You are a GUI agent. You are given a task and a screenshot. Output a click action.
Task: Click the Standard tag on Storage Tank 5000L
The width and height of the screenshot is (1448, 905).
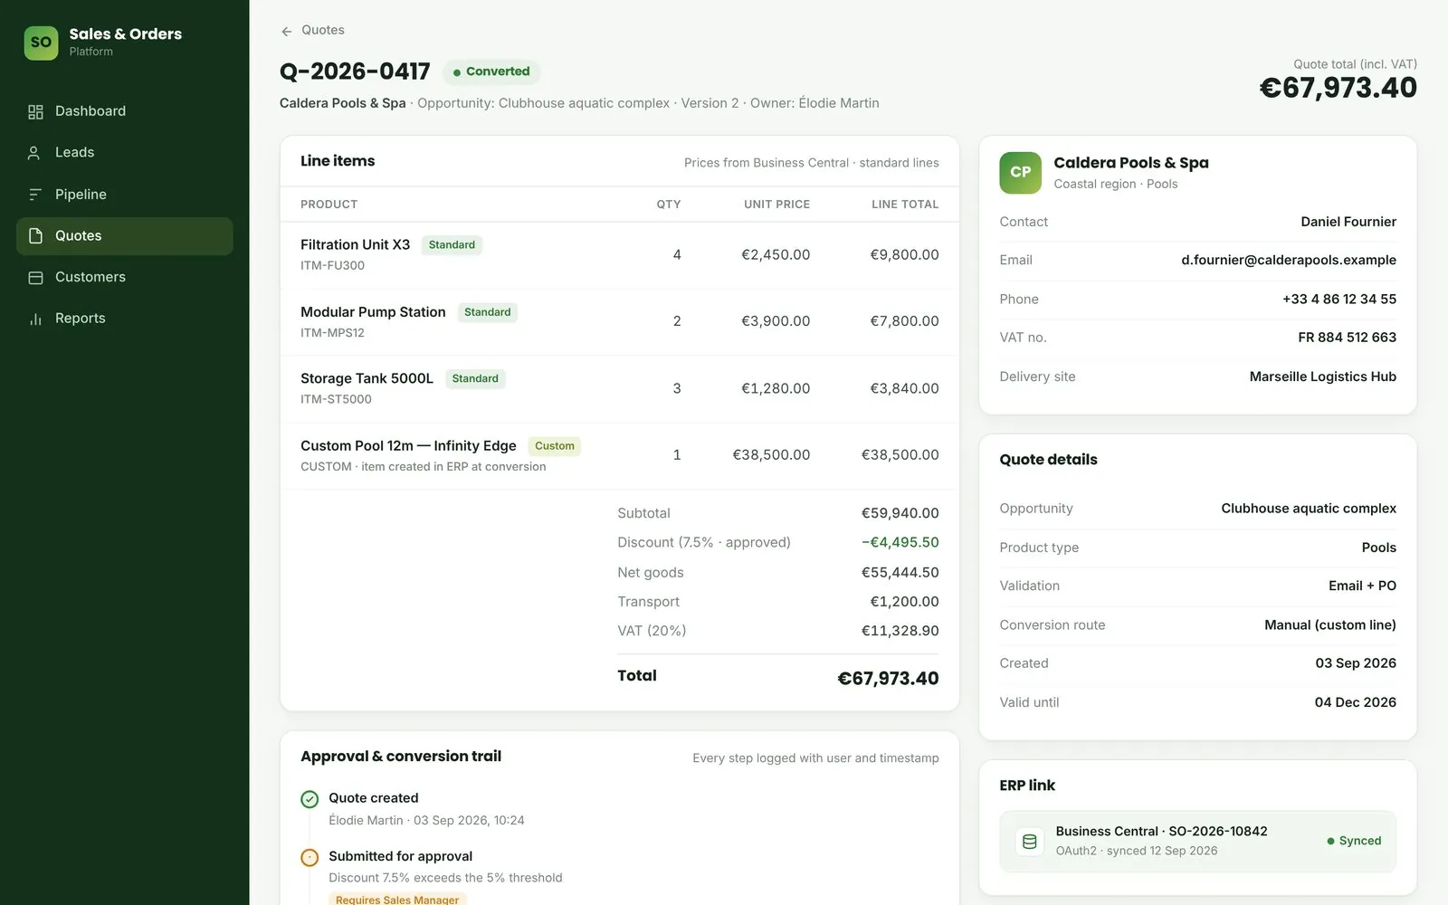pyautogui.click(x=475, y=379)
